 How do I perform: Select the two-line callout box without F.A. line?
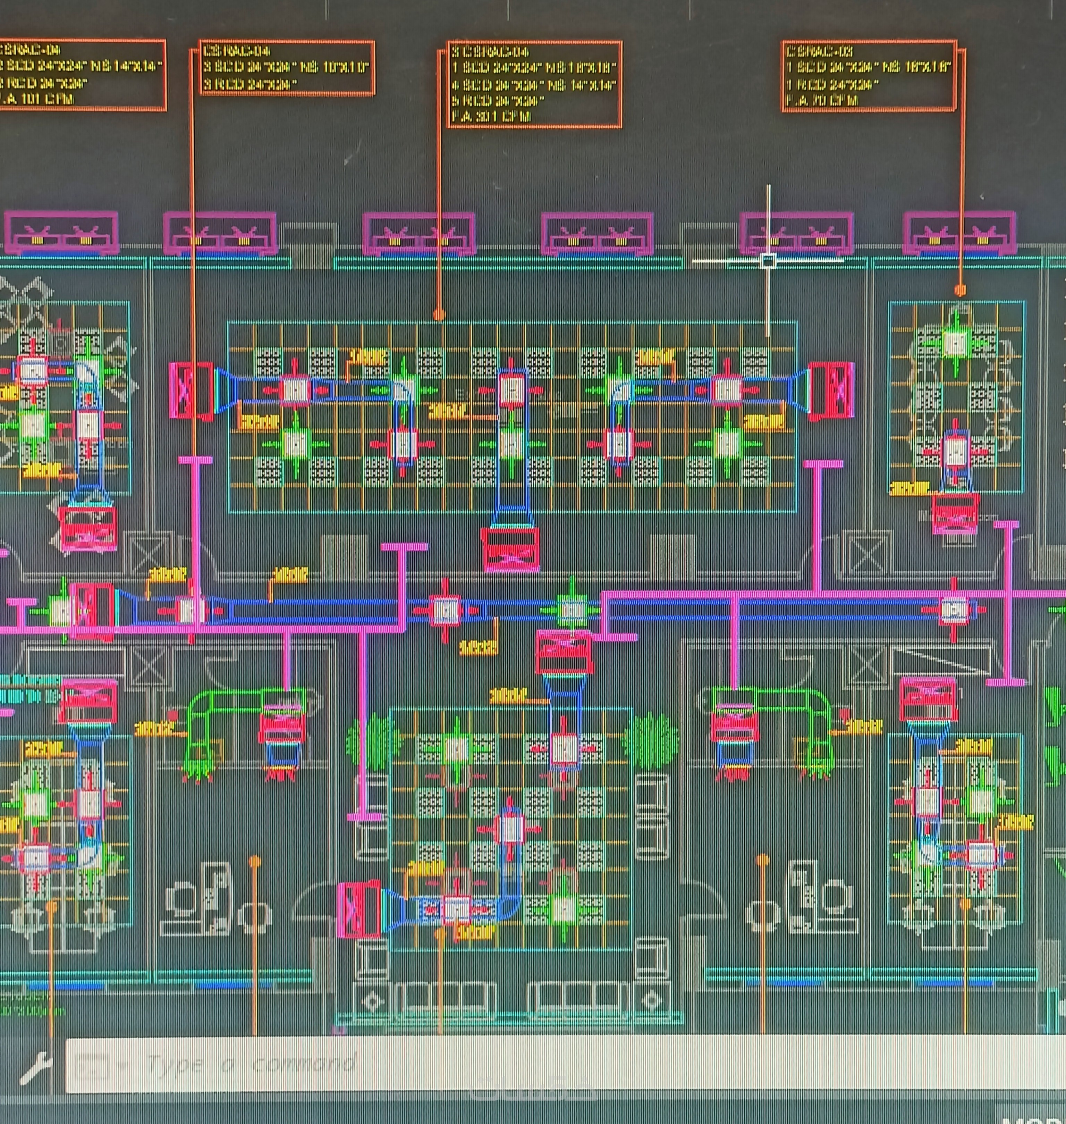click(x=287, y=68)
